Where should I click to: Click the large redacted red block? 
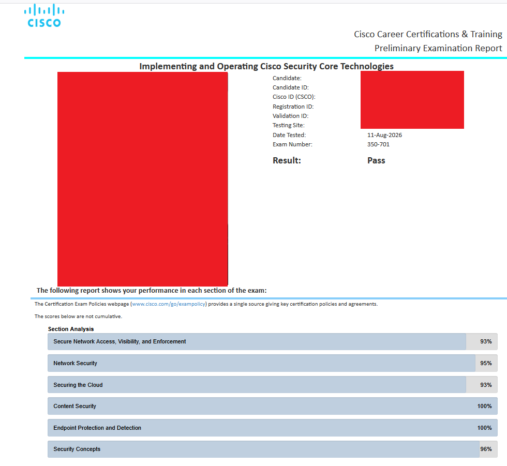pos(143,179)
